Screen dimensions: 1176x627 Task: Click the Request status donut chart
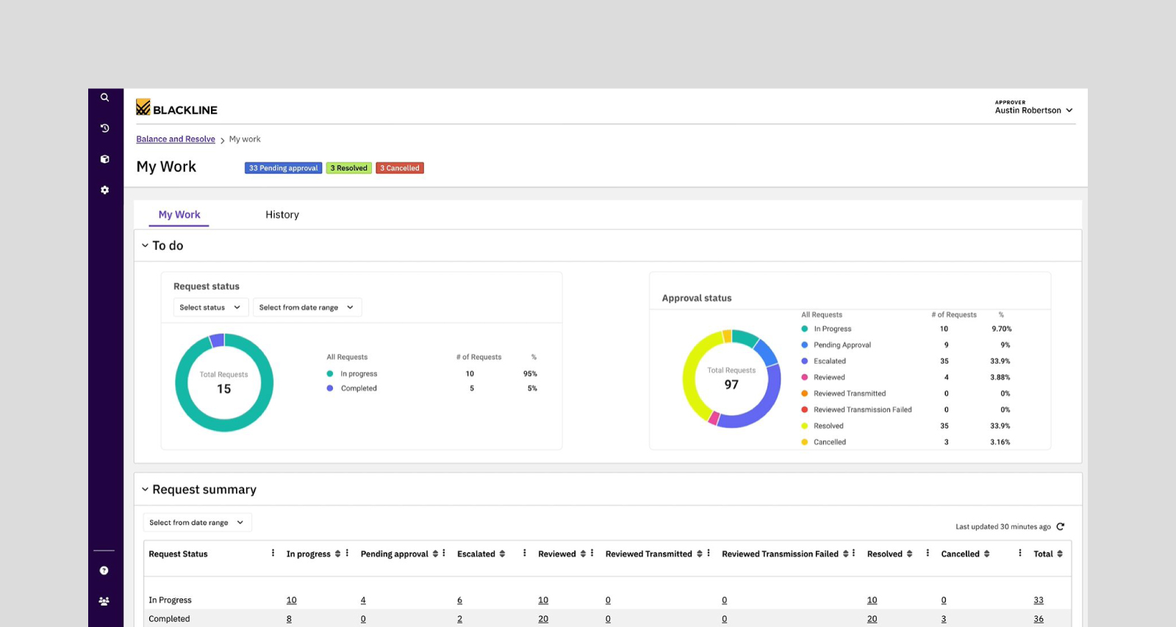[224, 382]
